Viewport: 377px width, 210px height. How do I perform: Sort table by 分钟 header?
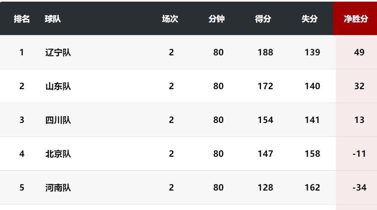[x=216, y=19]
